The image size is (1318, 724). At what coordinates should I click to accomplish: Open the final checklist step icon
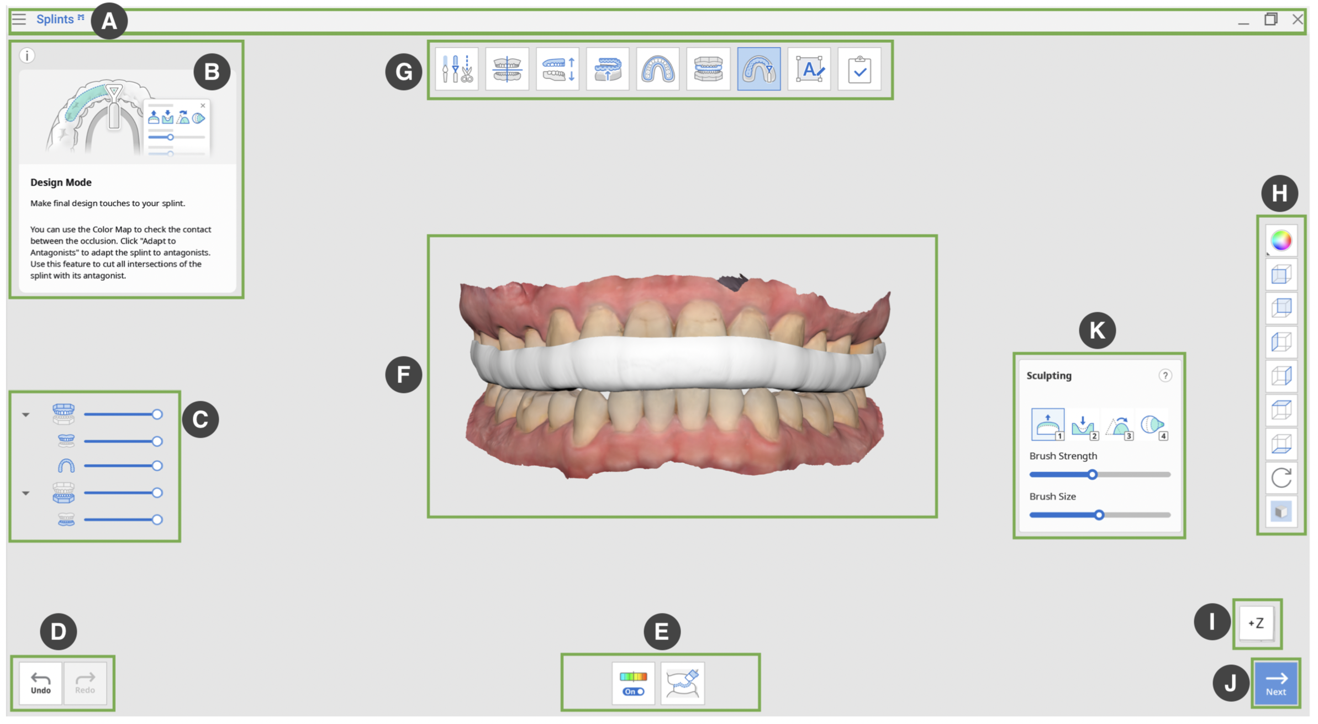(x=860, y=69)
